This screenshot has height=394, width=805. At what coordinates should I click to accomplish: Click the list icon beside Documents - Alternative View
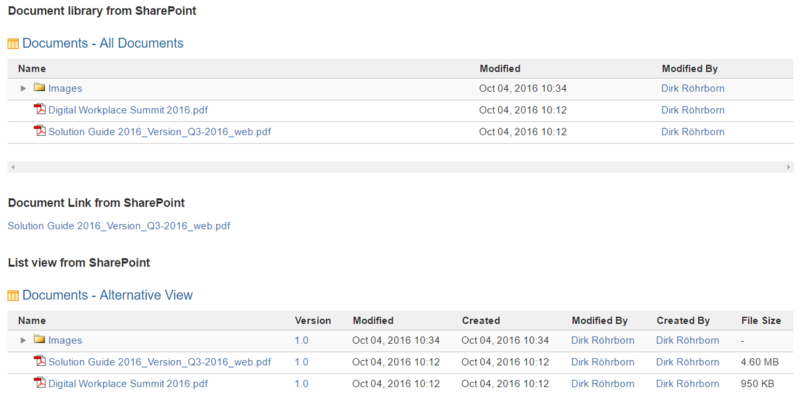[13, 295]
